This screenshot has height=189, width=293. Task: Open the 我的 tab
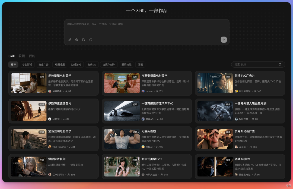[32, 56]
